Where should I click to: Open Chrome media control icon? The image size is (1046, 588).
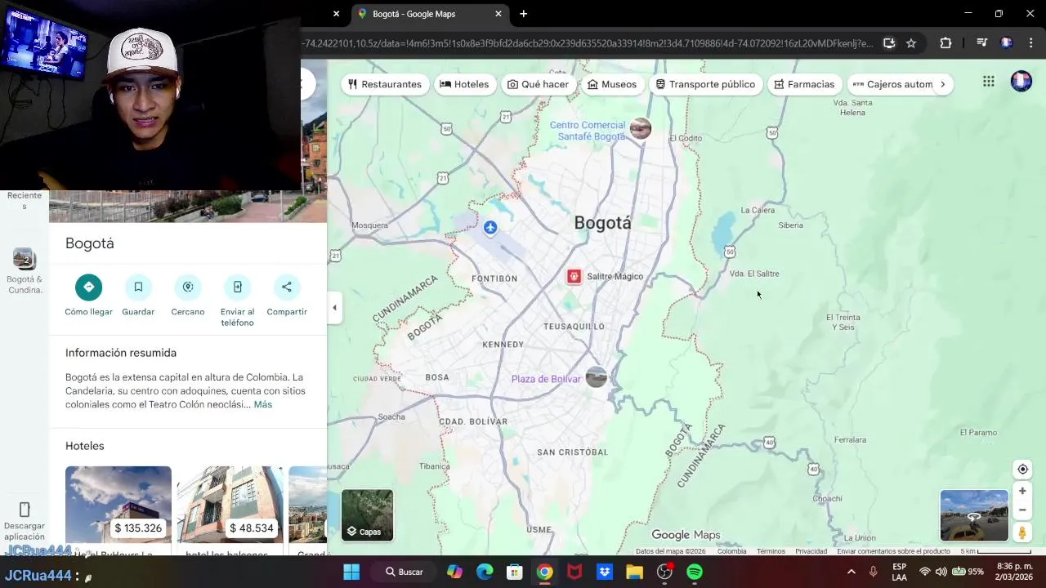(x=983, y=43)
